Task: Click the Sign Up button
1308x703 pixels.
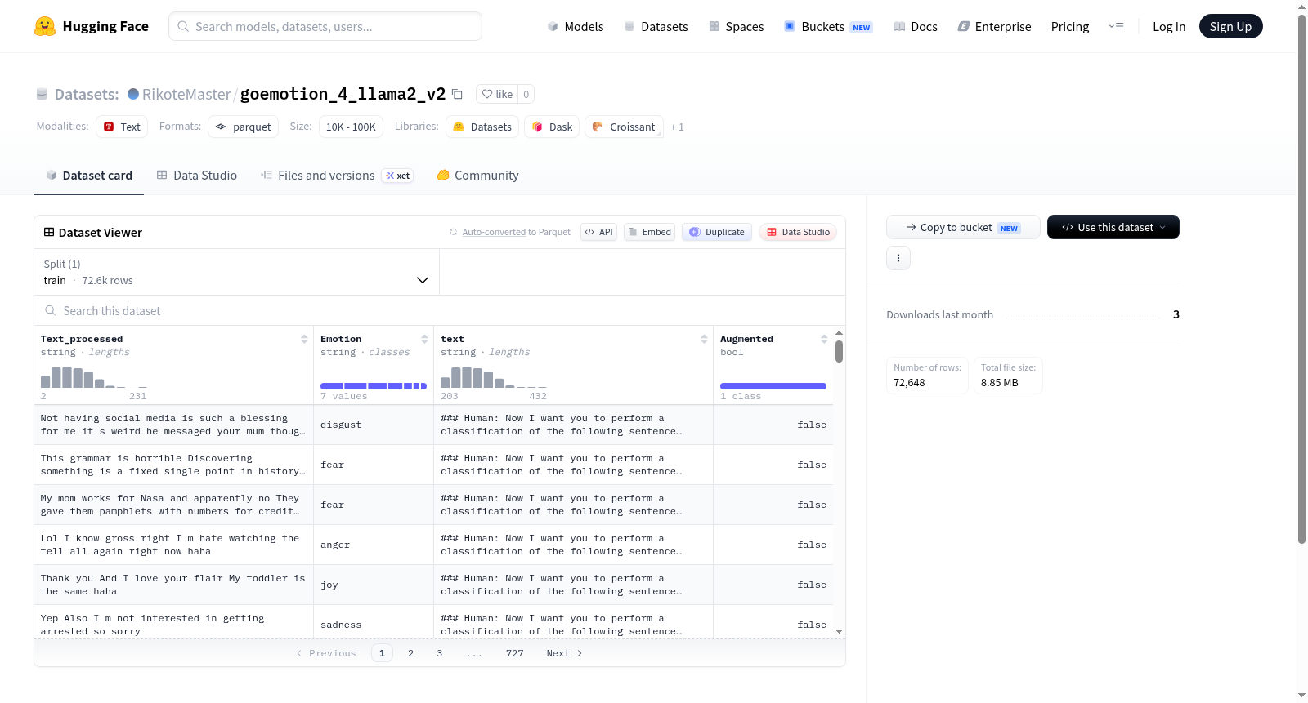Action: click(1230, 26)
